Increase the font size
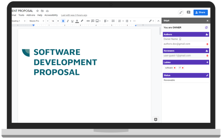The height and width of the screenshot is (138, 222). [x=58, y=21]
